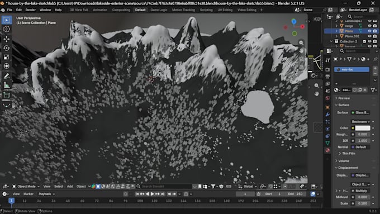Image resolution: width=380 pixels, height=214 pixels.
Task: Collapse the Collection 2 tree
Action: (x=331, y=41)
